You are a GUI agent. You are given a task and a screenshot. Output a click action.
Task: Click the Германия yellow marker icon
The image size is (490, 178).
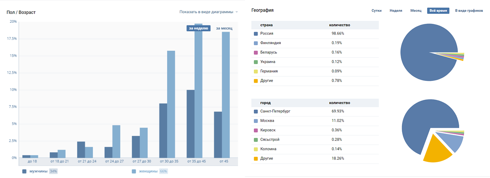point(256,71)
